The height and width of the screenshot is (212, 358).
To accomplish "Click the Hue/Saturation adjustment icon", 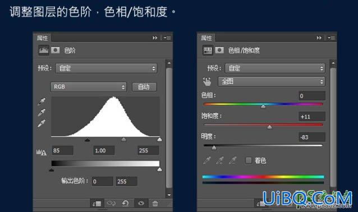I will pos(208,50).
